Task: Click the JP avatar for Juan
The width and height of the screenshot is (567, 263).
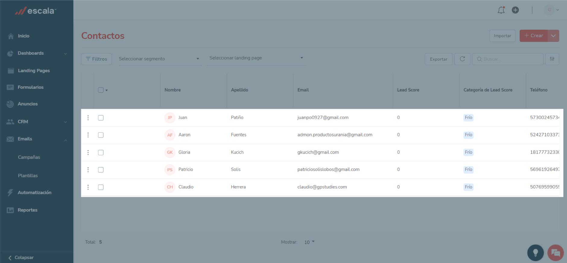Action: [x=170, y=118]
